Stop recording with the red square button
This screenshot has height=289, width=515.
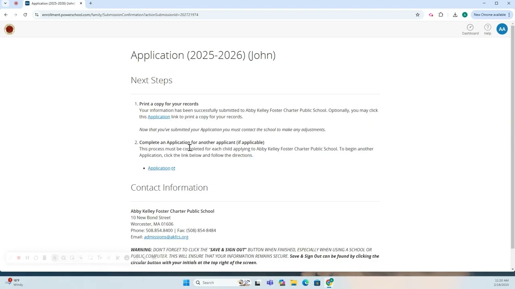pos(19,258)
